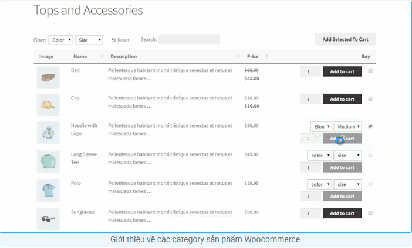Expand the Size filter dropdown
This screenshot has width=412, height=248.
point(90,40)
